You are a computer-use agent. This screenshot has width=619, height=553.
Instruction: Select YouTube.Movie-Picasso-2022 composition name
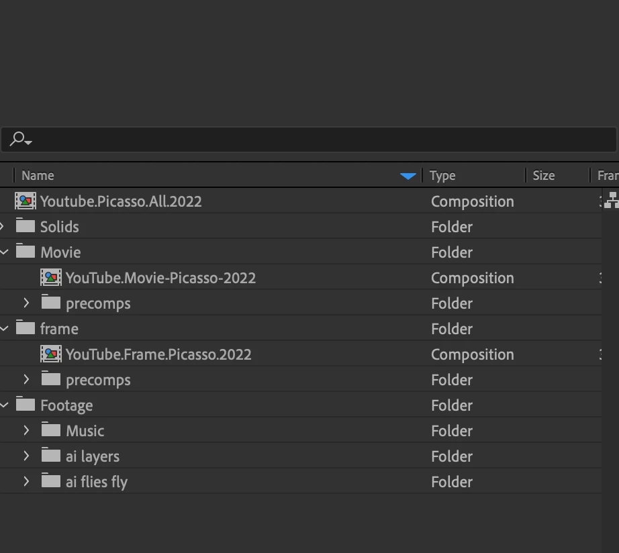click(160, 278)
